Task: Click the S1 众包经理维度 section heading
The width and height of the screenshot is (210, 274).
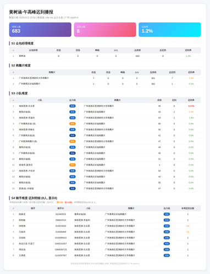Action: tap(23, 43)
